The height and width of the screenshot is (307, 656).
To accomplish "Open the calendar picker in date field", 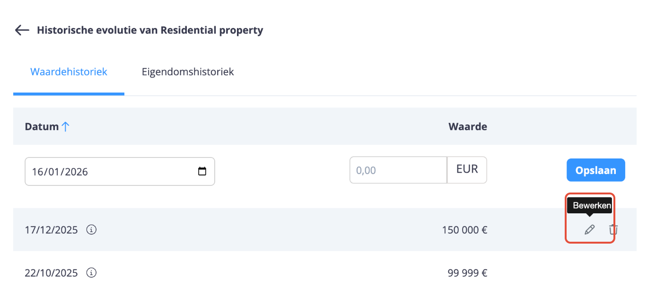I will [x=202, y=171].
